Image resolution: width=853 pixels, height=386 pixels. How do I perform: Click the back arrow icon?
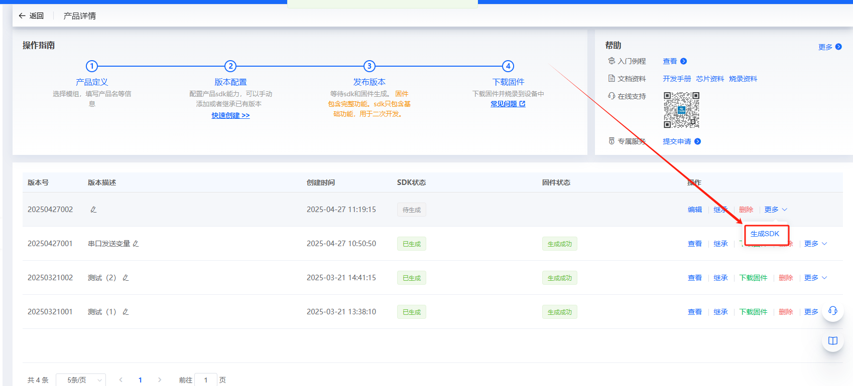(22, 16)
